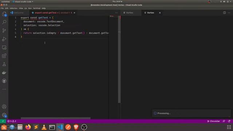Split the right editor group
The width and height of the screenshot is (233, 131).
coord(224,13)
